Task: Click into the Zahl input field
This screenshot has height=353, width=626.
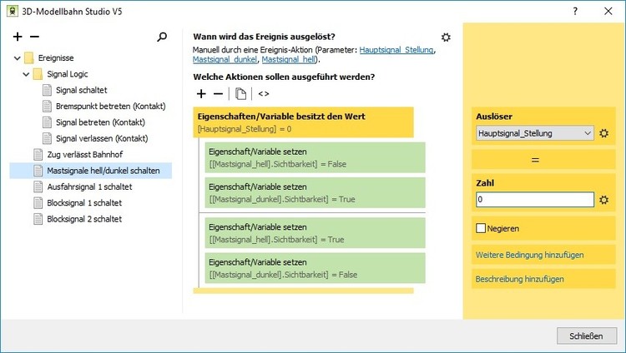Action: point(534,200)
